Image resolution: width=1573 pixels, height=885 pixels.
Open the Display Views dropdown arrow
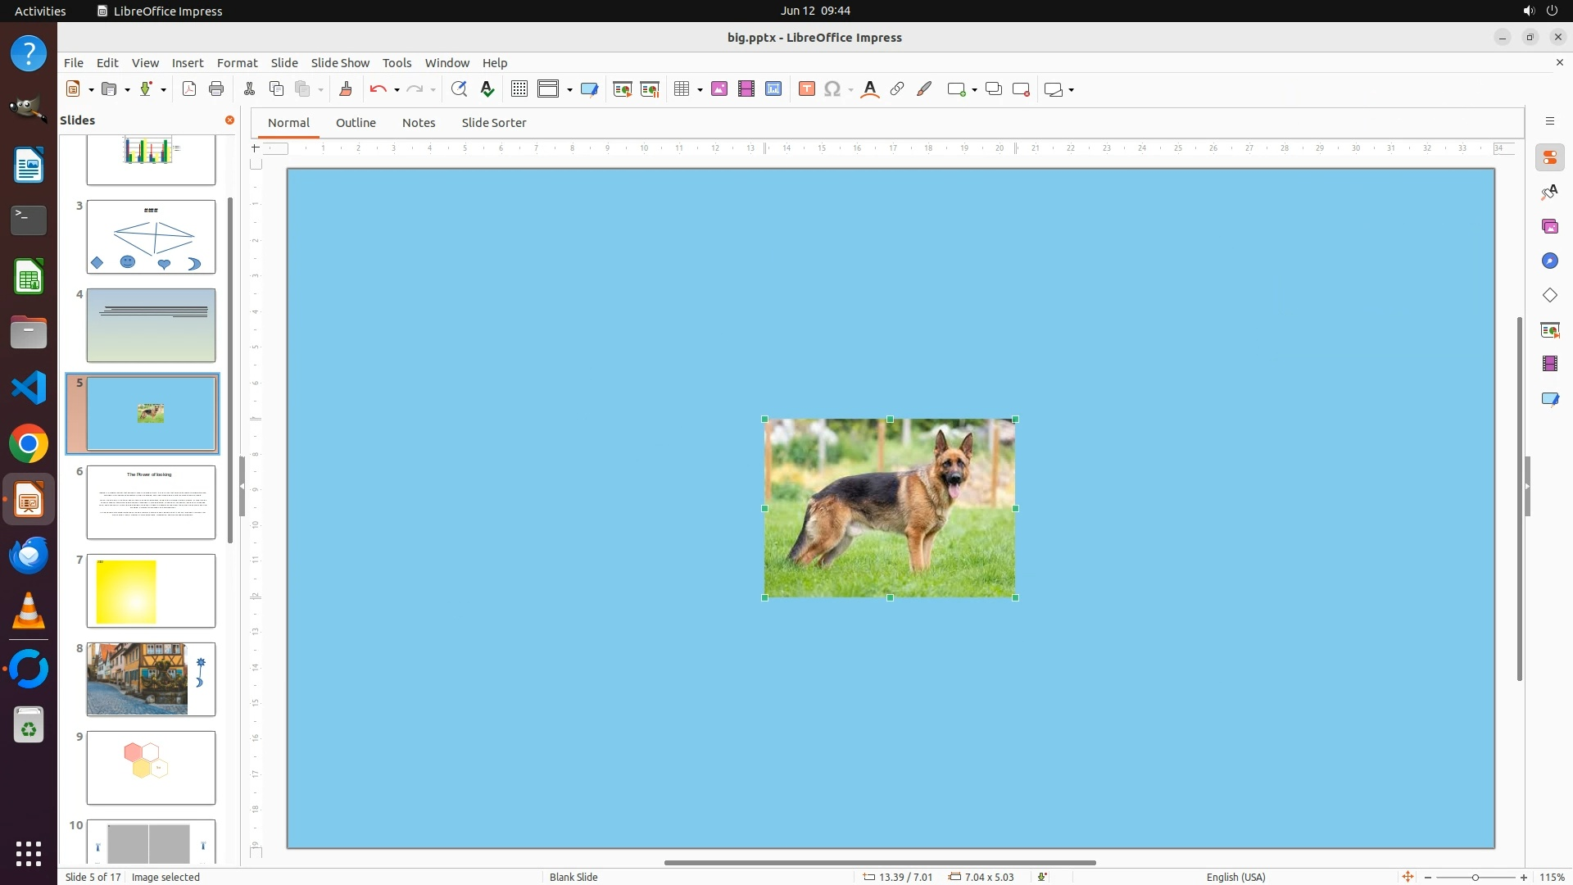click(569, 89)
